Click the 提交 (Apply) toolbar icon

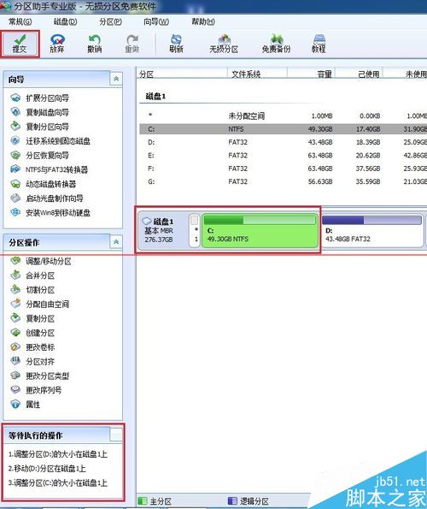pyautogui.click(x=20, y=44)
